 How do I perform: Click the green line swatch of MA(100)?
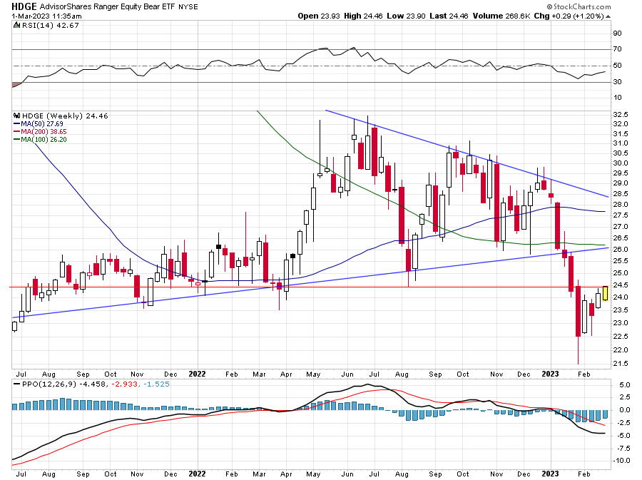click(x=17, y=140)
